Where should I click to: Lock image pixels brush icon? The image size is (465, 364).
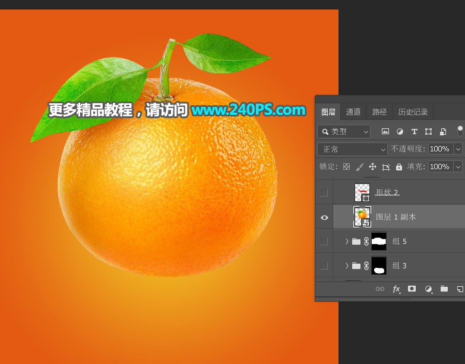coord(359,167)
